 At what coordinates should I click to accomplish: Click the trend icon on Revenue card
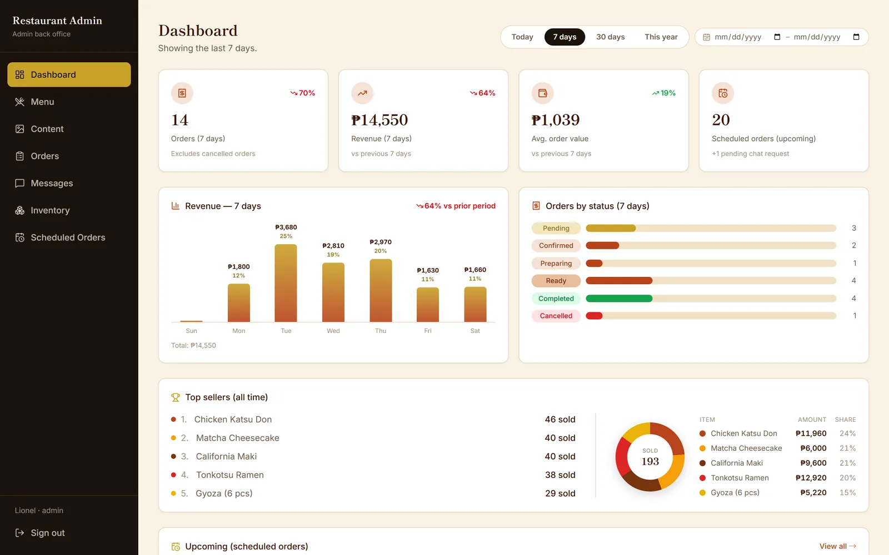pyautogui.click(x=362, y=93)
